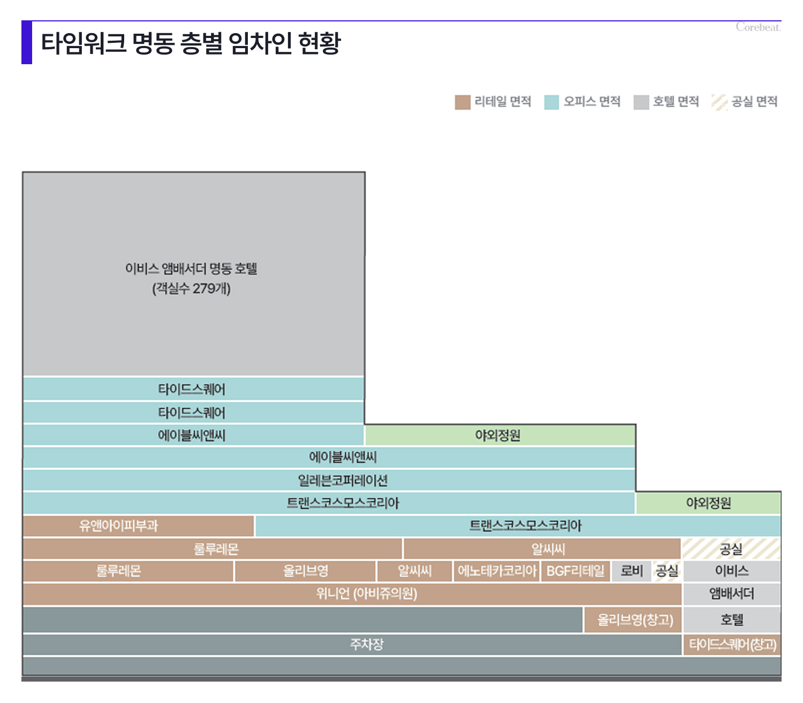The height and width of the screenshot is (703, 803).
Task: Click the 호텔 block below 앰배서더
Action: pos(732,620)
